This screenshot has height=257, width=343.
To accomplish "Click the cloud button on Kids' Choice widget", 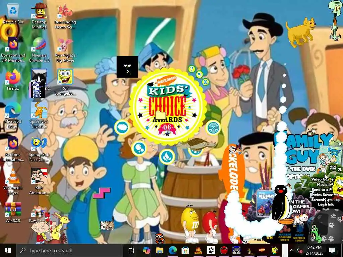I will (122, 127).
